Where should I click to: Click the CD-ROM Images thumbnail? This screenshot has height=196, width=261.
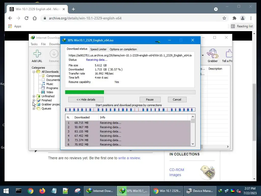point(207,173)
